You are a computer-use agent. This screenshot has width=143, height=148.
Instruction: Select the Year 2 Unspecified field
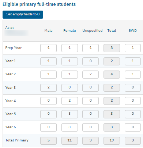click(90, 74)
